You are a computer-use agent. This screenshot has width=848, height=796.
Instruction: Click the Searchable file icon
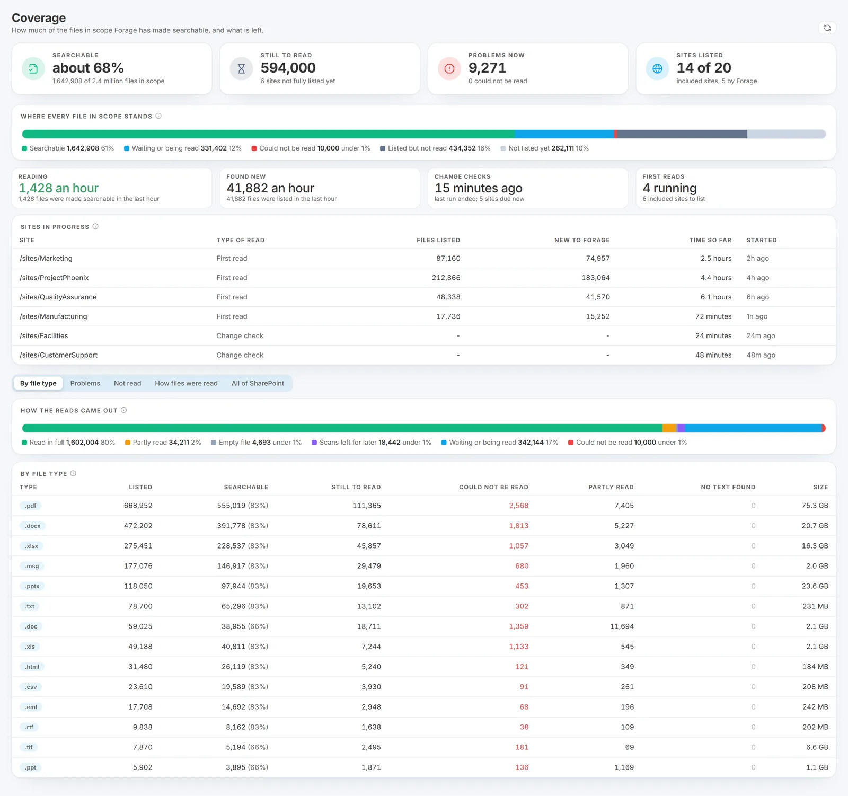[x=33, y=68]
